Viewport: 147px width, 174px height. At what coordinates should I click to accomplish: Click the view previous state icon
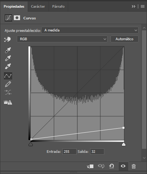pos(101,166)
